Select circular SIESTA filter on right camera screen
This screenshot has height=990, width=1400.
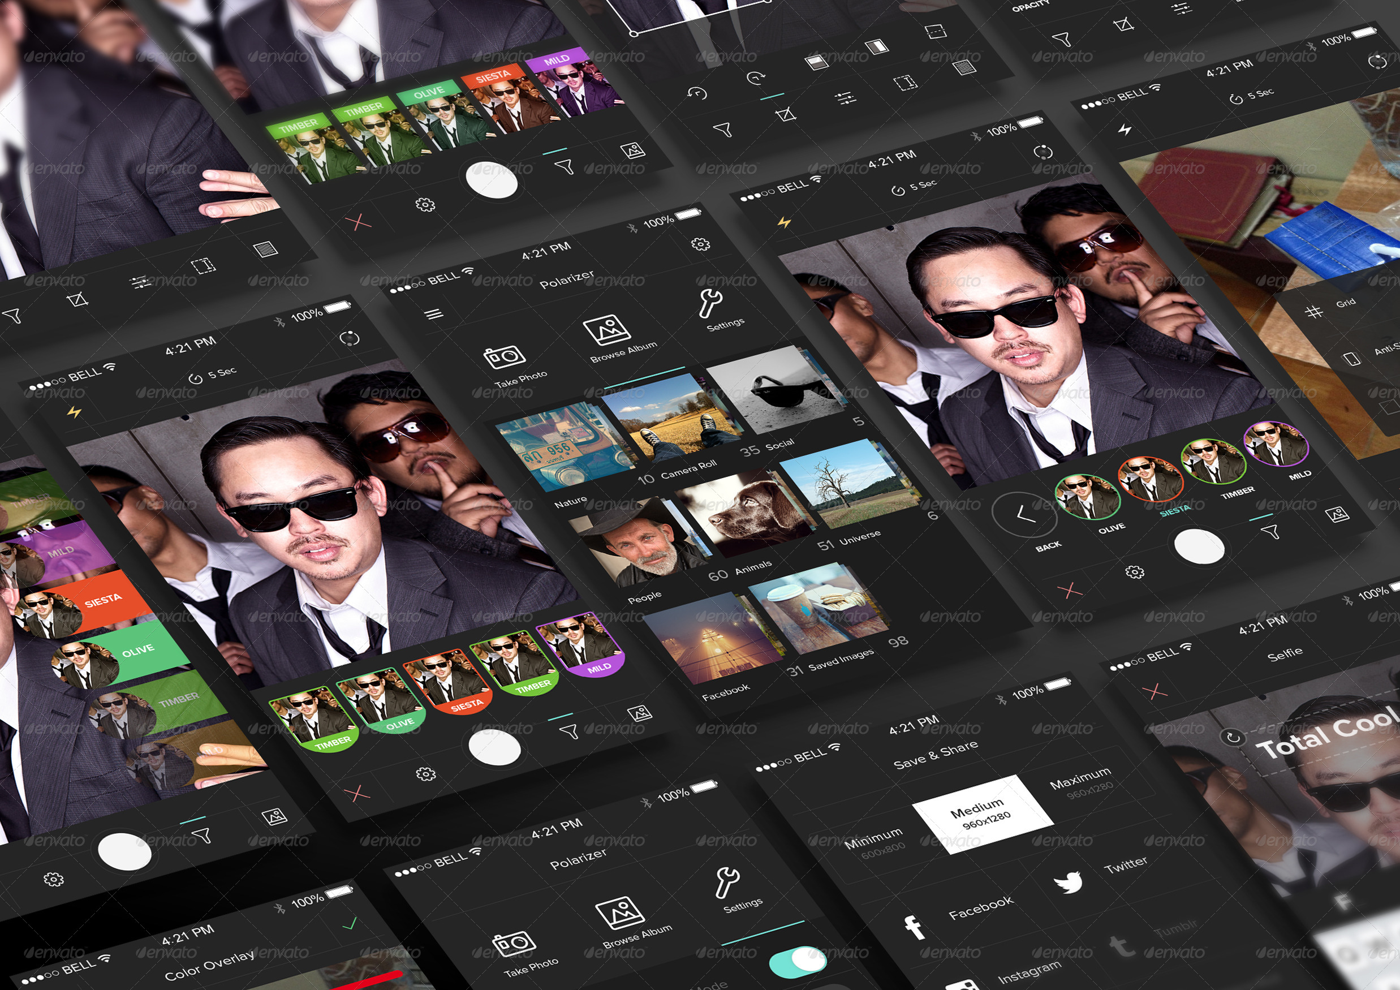1151,479
